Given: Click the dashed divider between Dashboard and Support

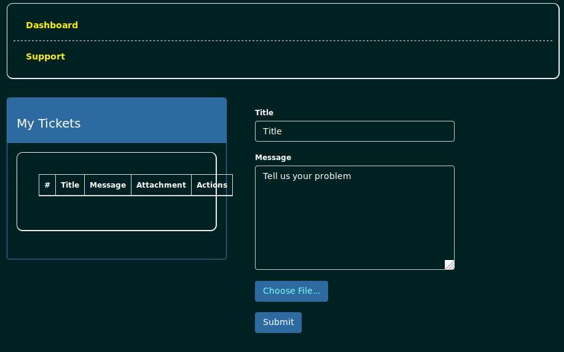Looking at the screenshot, I should [283, 40].
